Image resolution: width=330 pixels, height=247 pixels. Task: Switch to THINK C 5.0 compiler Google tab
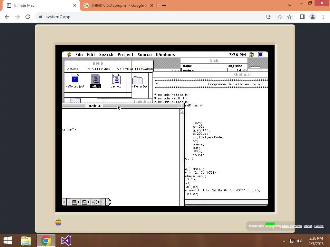point(119,5)
